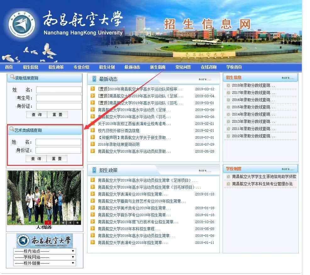Image resolution: width=310 pixels, height=275 pixels.
Task: Click more link in 招生信息 side panel
Action: [288, 78]
